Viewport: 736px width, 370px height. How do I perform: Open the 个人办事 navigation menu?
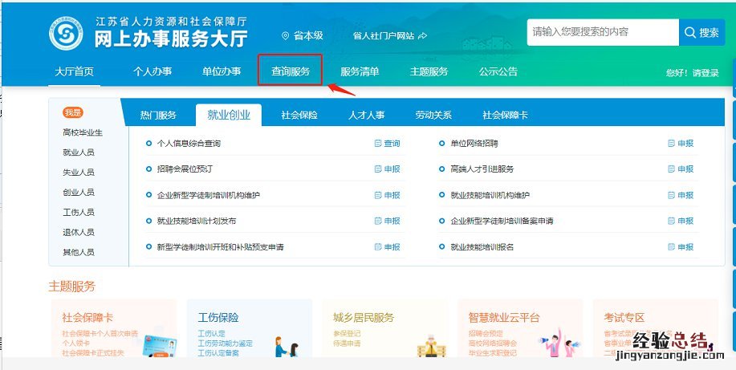152,71
